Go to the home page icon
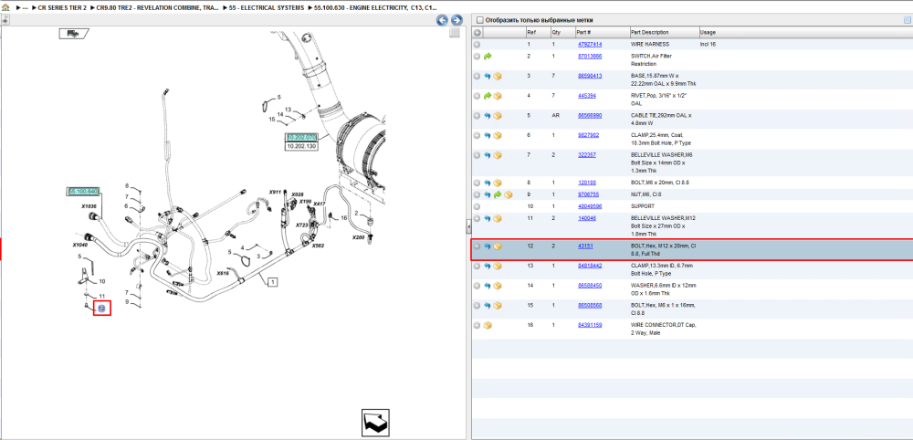 5,8
